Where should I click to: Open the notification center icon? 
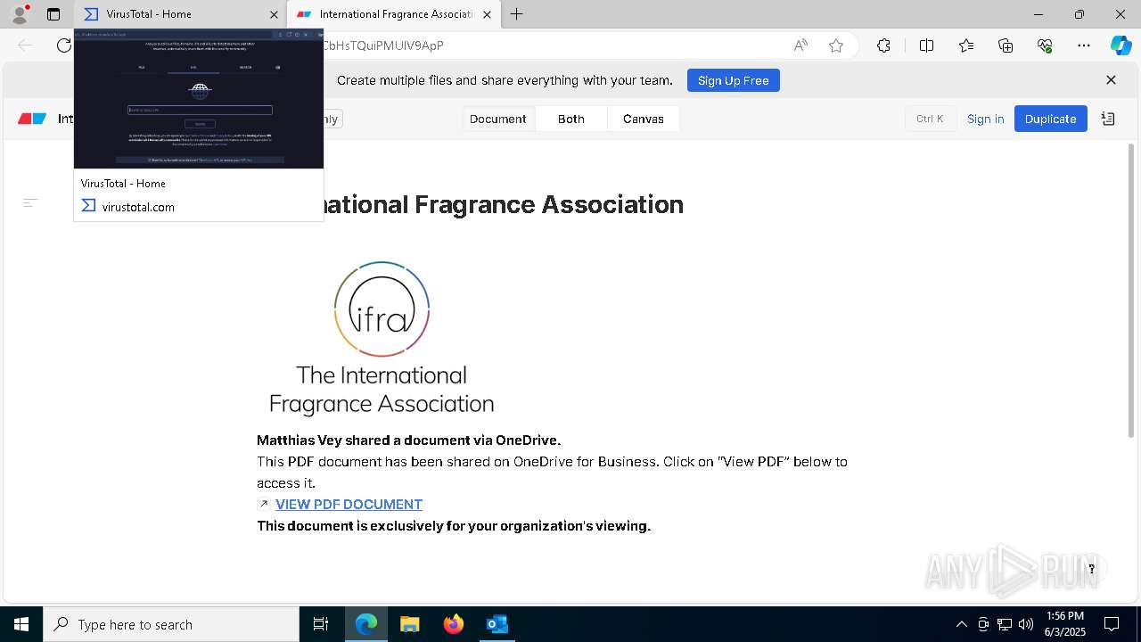coord(1112,624)
